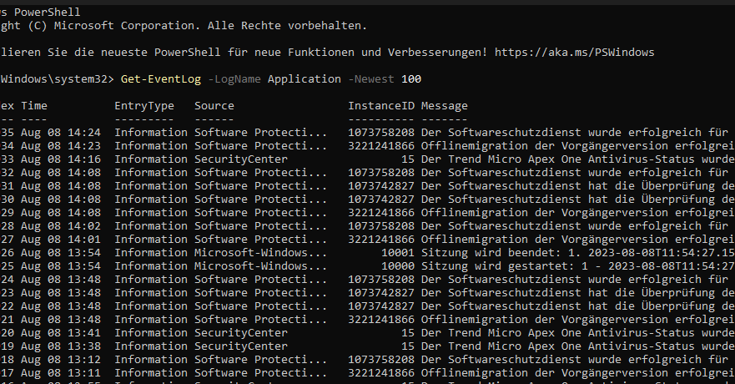Click the EntryType column header
The image size is (735, 384).
pos(144,106)
